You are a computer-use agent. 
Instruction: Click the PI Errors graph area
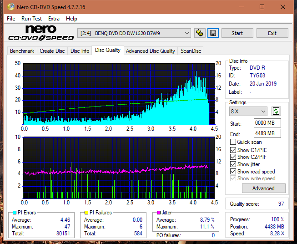(119, 94)
